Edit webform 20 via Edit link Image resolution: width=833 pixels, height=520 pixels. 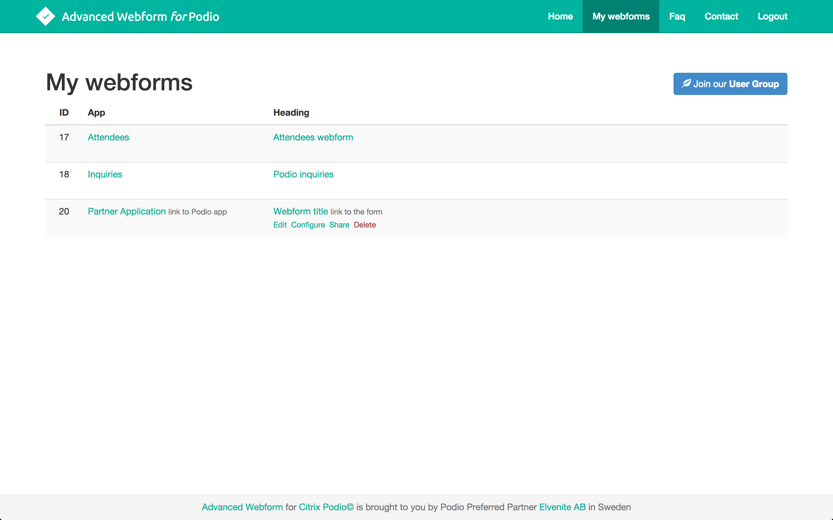pyautogui.click(x=280, y=225)
